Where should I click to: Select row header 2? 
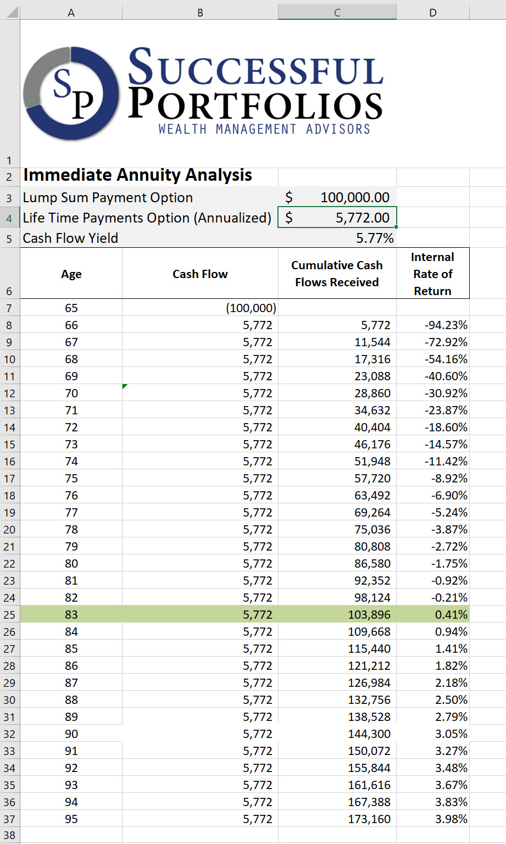9,177
